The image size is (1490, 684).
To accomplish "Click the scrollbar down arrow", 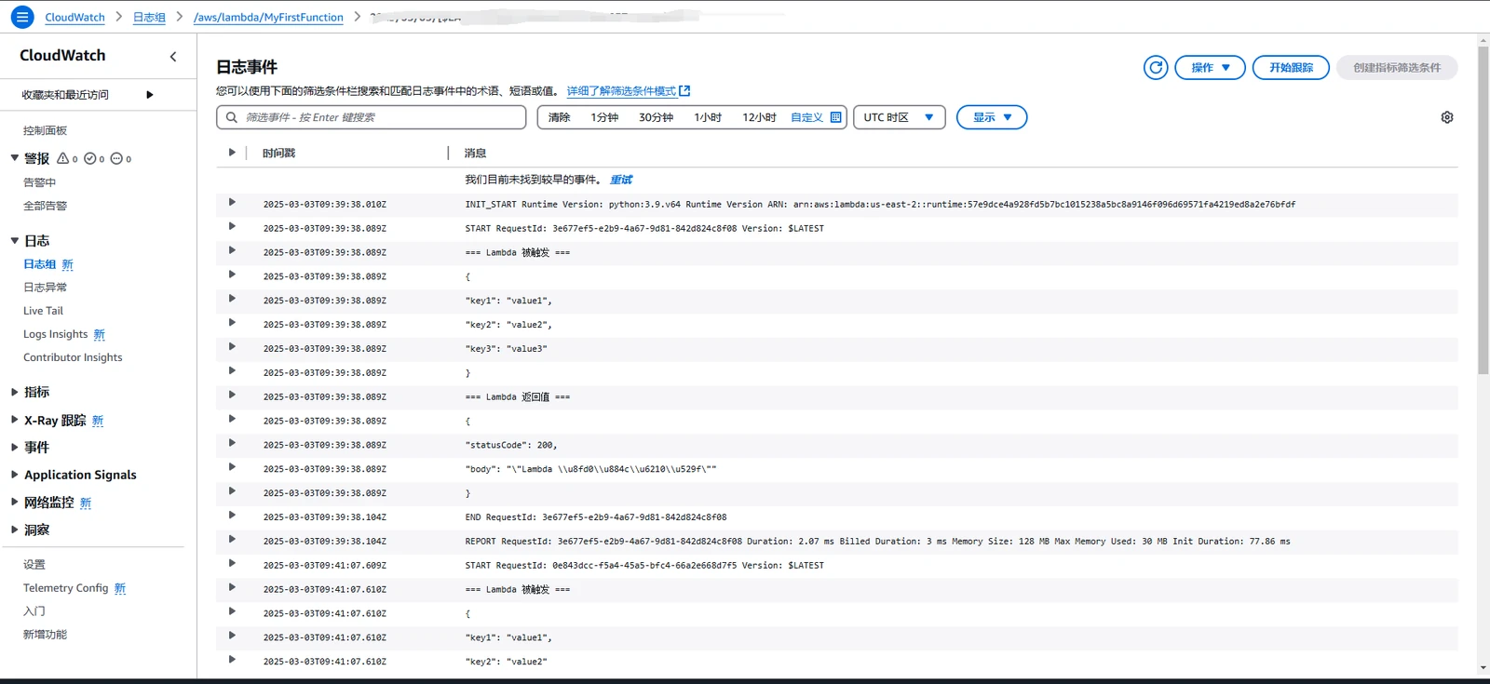I will [x=1483, y=668].
